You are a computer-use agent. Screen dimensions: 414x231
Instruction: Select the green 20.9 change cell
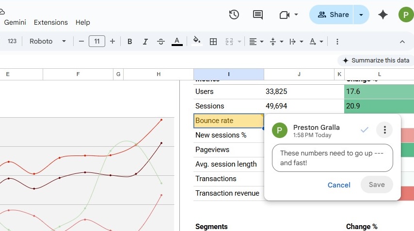pos(379,106)
